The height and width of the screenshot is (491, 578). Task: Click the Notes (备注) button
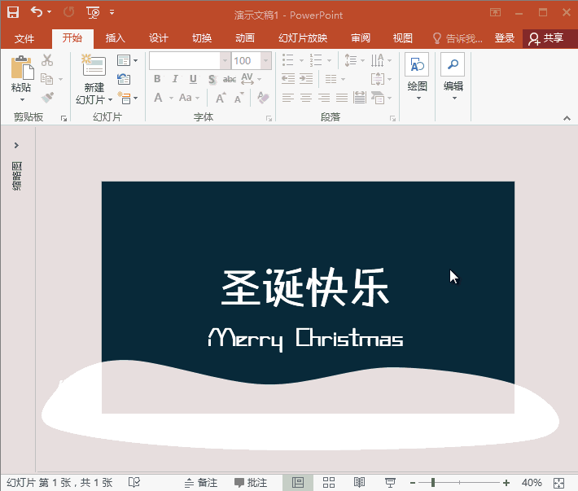(201, 483)
